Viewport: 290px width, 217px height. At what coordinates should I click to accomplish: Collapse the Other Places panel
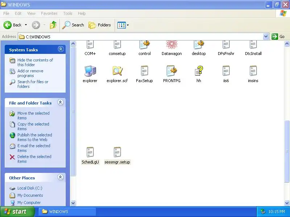pos(61,177)
